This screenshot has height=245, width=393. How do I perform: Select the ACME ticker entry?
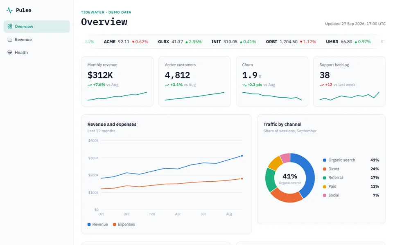[126, 42]
